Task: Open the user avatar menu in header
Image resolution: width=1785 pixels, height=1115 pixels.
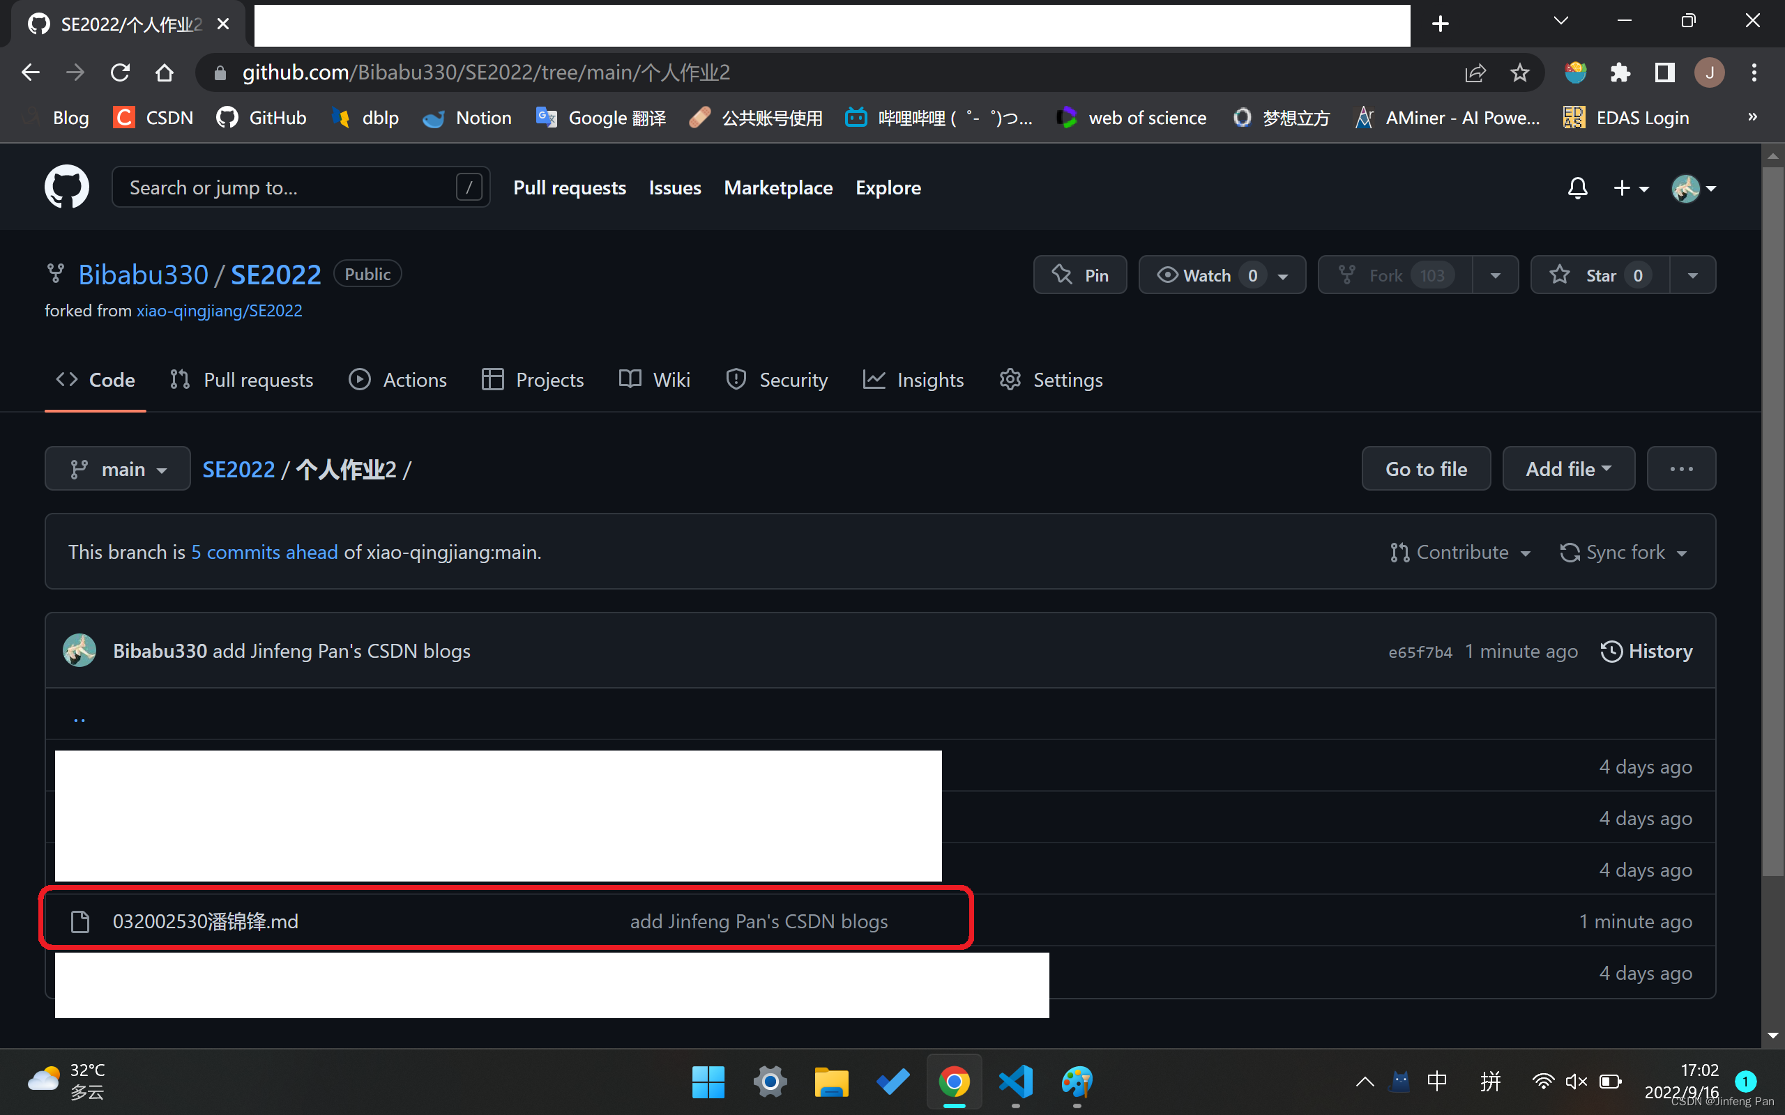Action: click(1694, 188)
